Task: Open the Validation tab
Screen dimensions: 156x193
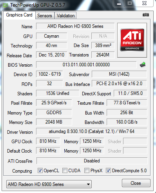Action: pos(65,16)
